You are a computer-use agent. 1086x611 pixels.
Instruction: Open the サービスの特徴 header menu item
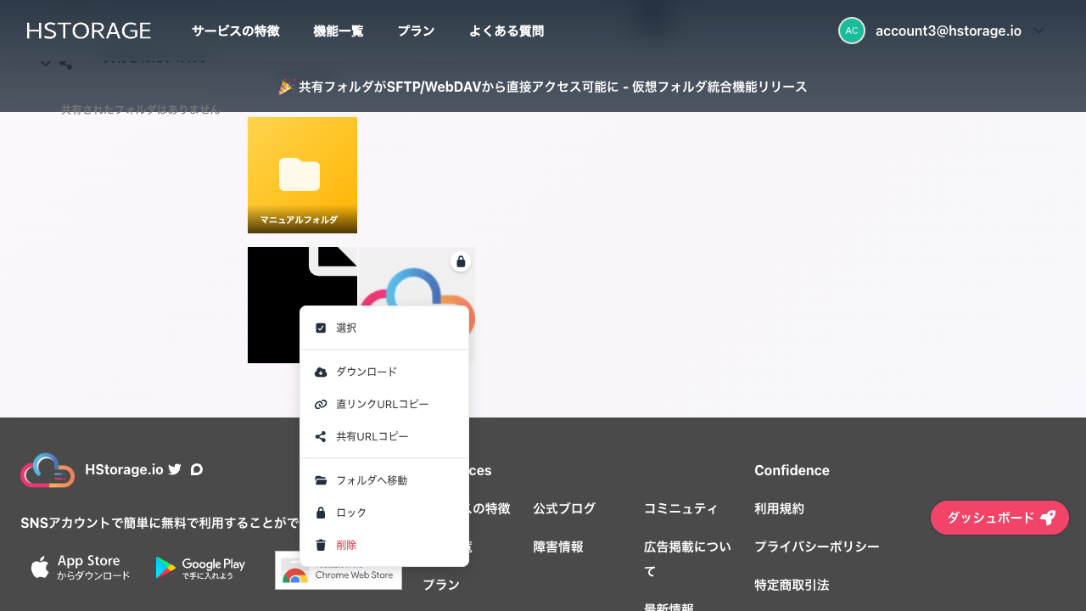pyautogui.click(x=235, y=31)
